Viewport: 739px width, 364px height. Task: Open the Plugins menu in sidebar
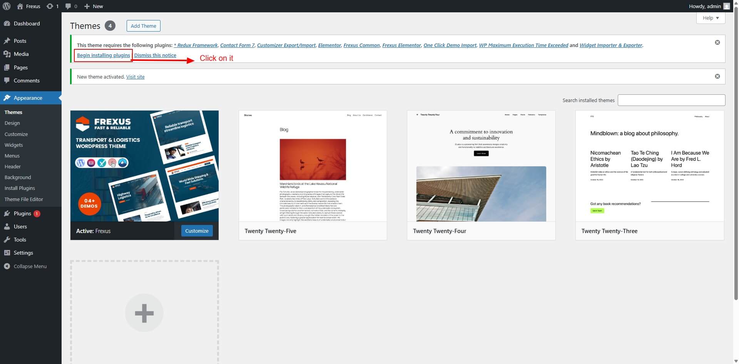click(x=22, y=213)
